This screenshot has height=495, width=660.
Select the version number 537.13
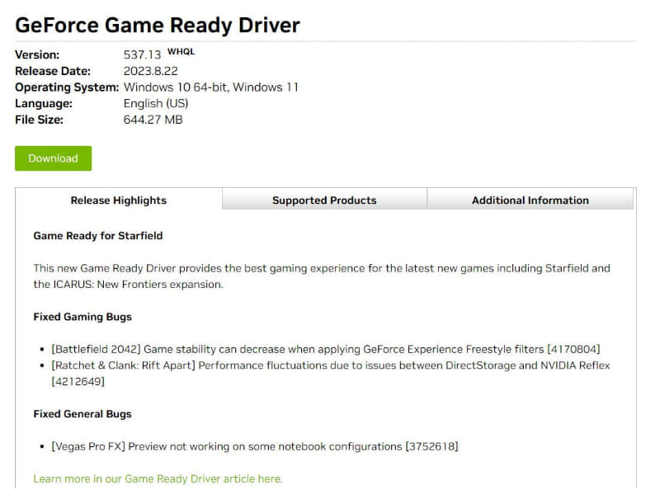tap(143, 54)
